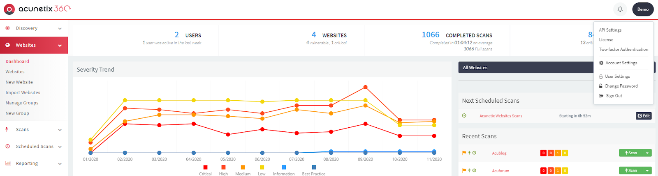Click the Scheduled Scans clock icon

(x=7, y=146)
